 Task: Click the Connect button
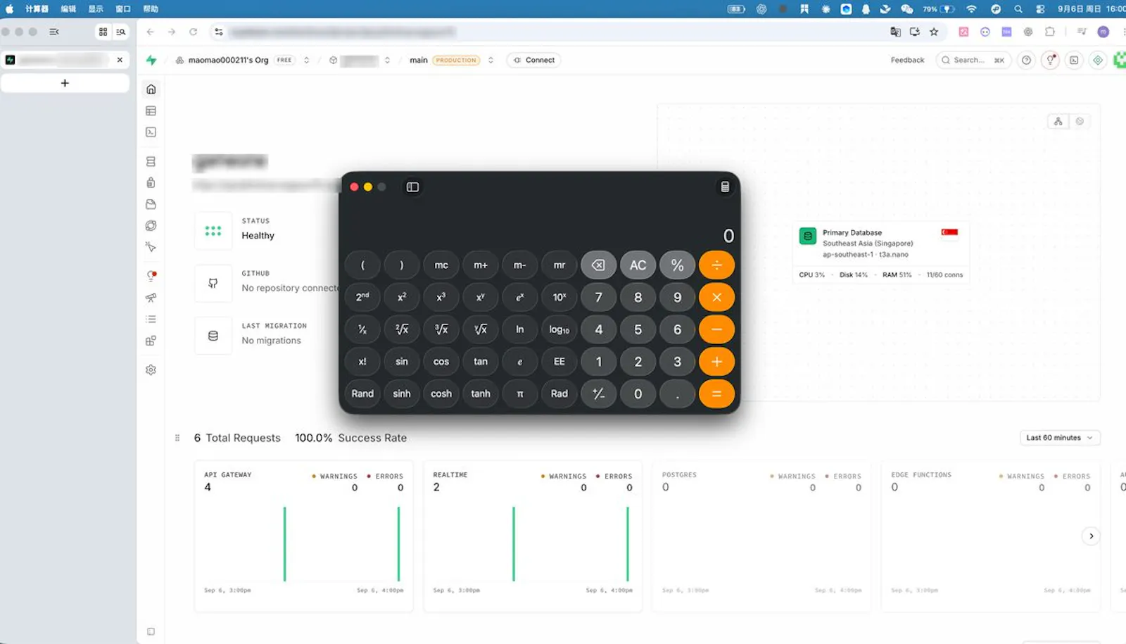pos(533,60)
